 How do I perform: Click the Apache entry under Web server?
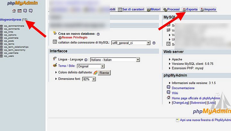point(177,59)
